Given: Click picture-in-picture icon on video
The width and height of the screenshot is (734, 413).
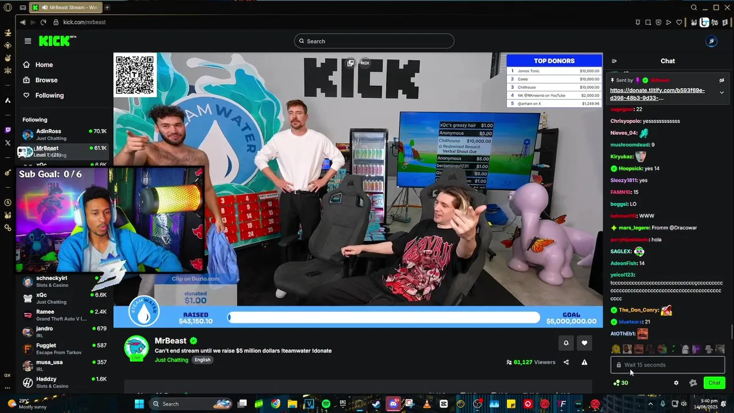Looking at the screenshot, I should coord(350,63).
